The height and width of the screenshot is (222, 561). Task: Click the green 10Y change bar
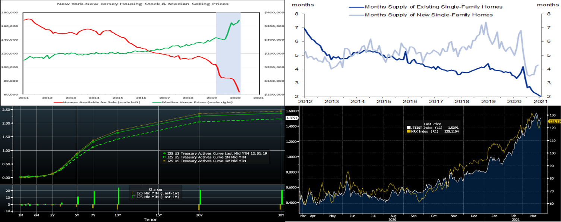coord(119,196)
